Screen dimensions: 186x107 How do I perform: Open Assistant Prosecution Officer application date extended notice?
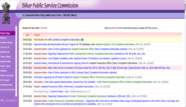pos(88,49)
